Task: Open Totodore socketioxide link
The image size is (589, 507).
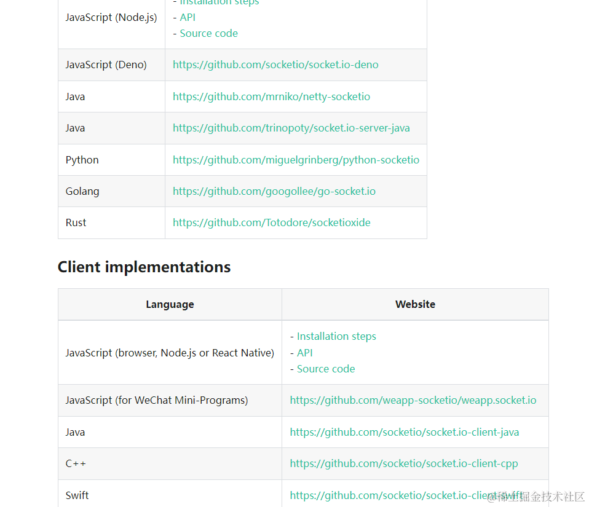Action: click(272, 222)
